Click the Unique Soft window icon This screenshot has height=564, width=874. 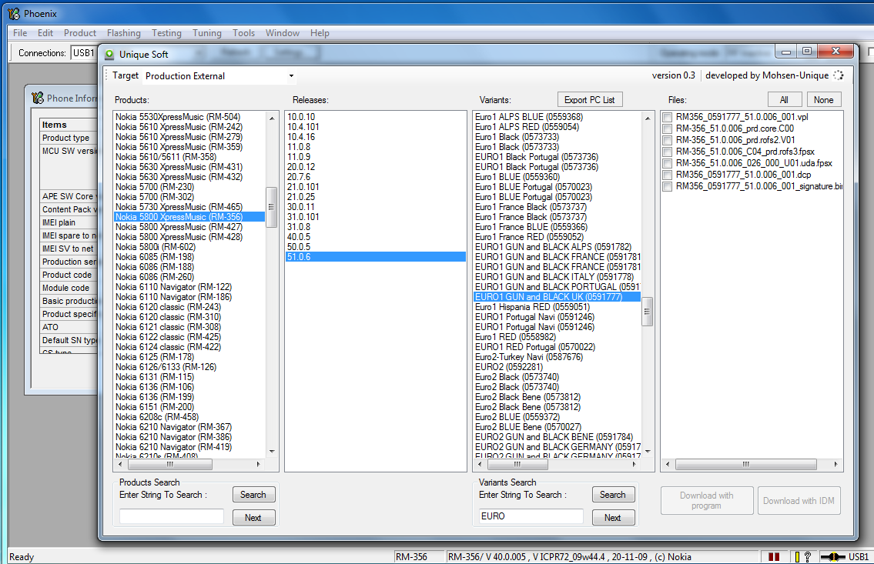[x=110, y=54]
